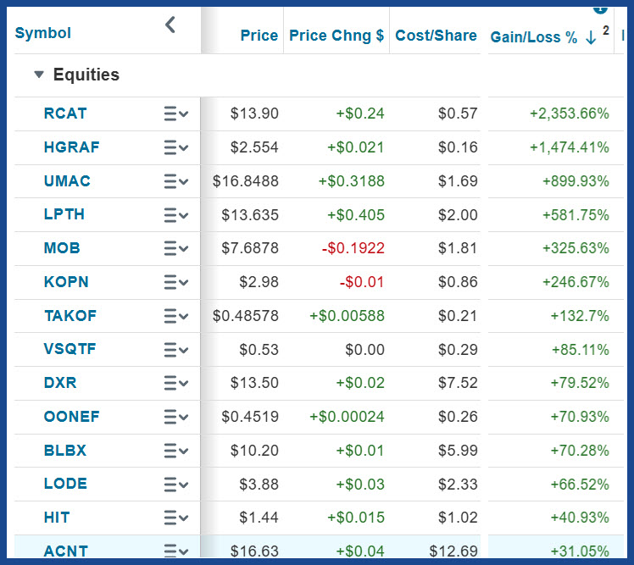Open the row menu dropdown for BLBX
Image resolution: width=634 pixels, height=565 pixels.
[x=176, y=451]
